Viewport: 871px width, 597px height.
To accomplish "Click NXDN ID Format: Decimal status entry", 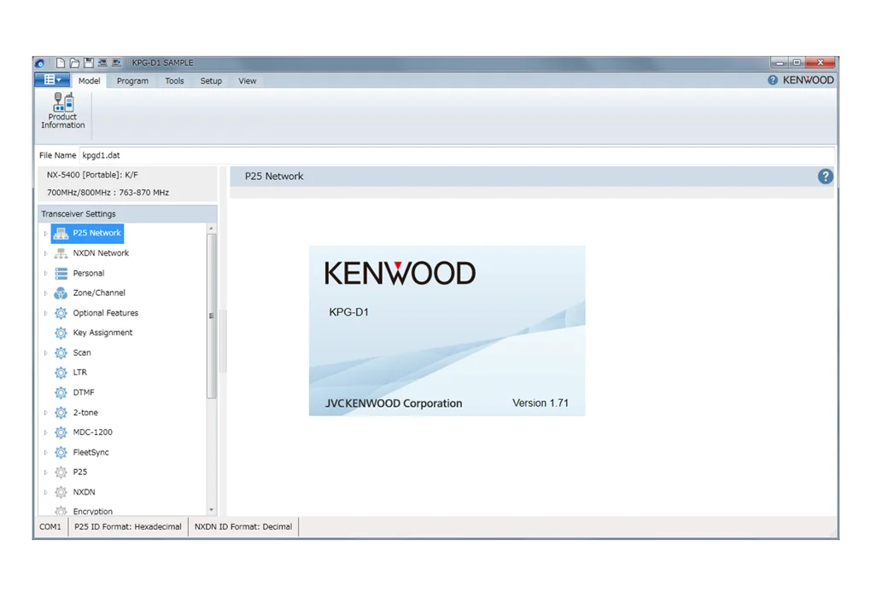I will coord(243,526).
